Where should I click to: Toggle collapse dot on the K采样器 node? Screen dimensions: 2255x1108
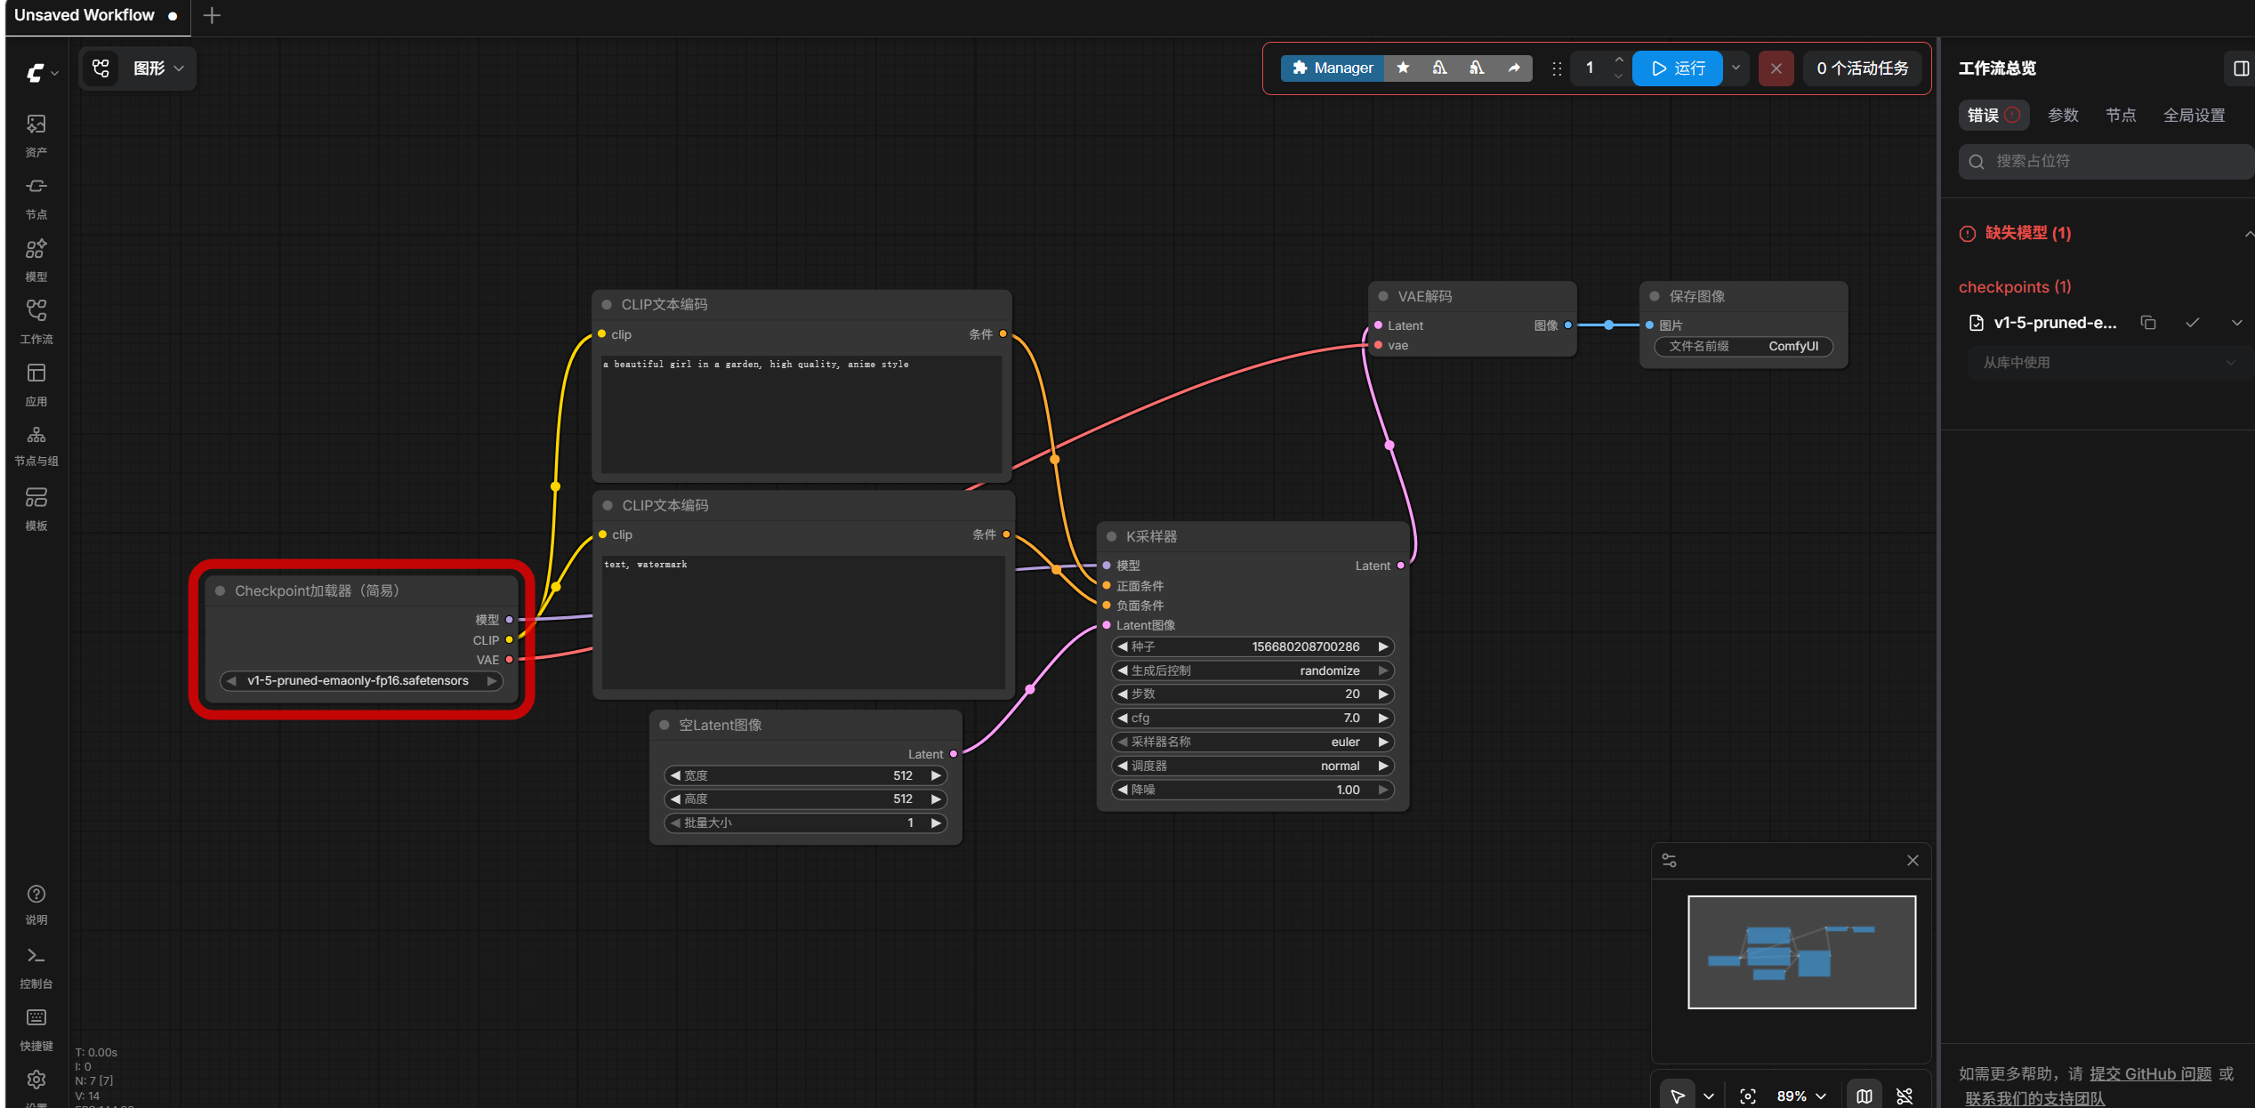[x=1111, y=536]
